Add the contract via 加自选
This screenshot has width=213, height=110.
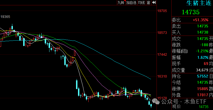(x=131, y=3)
